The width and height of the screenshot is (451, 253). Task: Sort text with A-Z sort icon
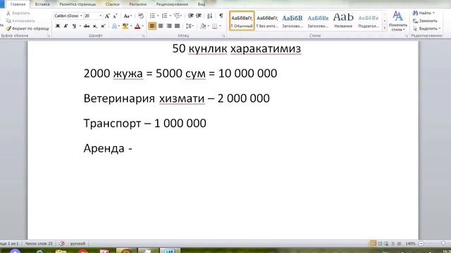(x=210, y=15)
